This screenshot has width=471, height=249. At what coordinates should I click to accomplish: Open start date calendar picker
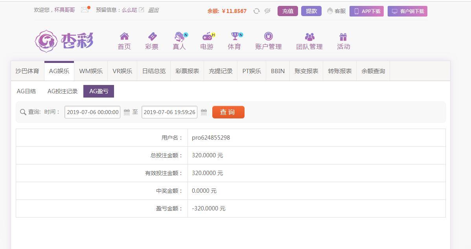(127, 113)
